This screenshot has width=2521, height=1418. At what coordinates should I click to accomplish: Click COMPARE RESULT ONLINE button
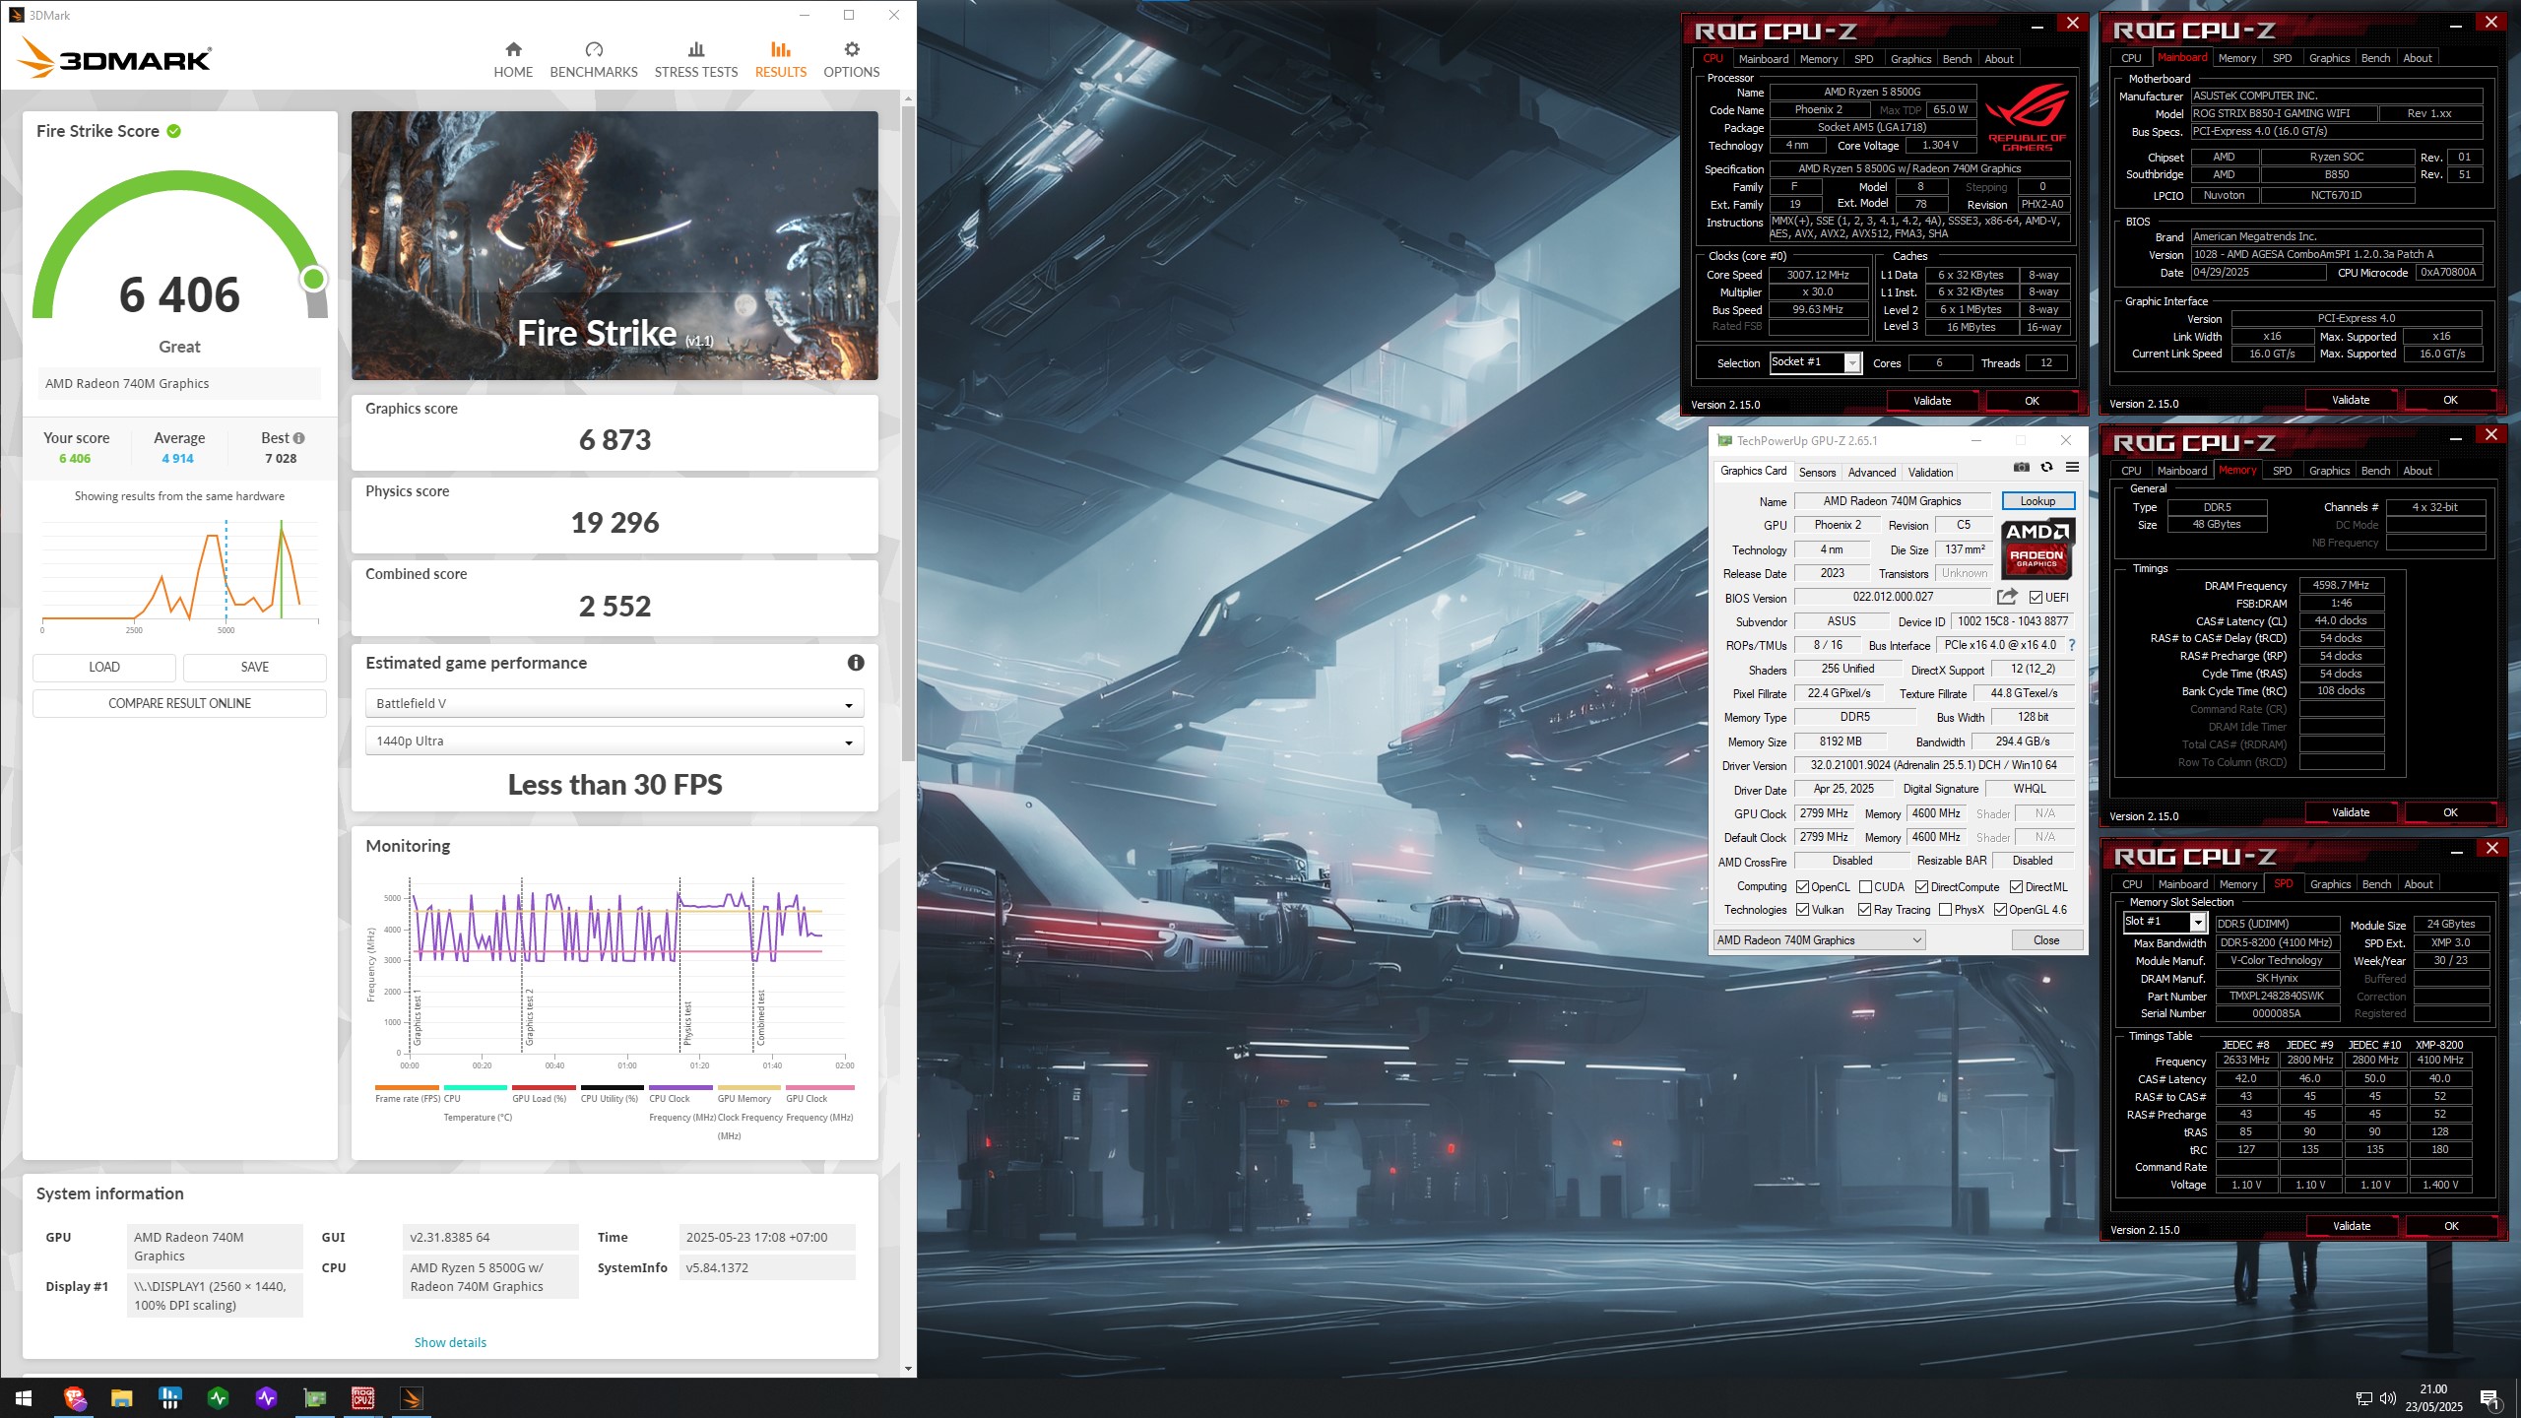179,703
